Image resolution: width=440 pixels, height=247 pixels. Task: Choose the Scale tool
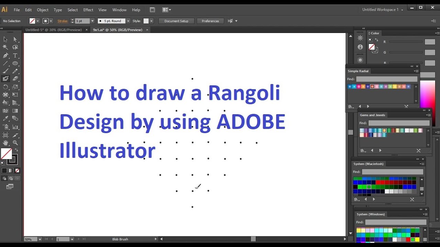click(x=15, y=87)
